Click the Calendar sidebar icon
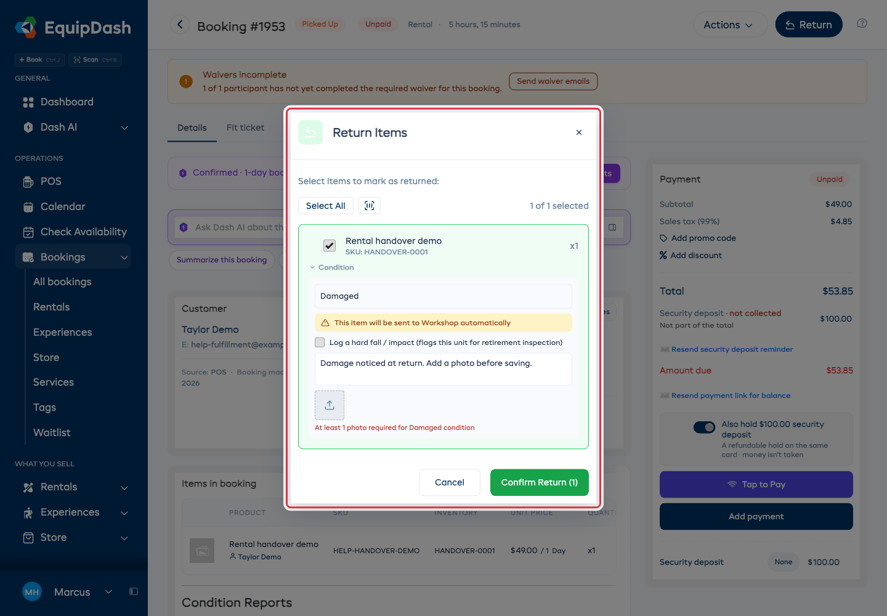Image resolution: width=887 pixels, height=616 pixels. [x=28, y=207]
